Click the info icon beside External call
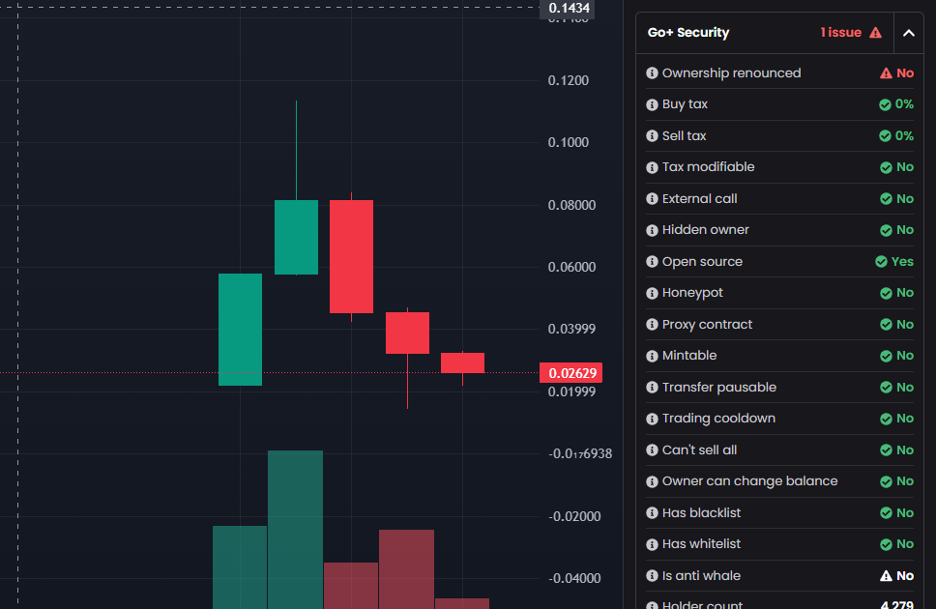This screenshot has width=936, height=609. (x=652, y=198)
